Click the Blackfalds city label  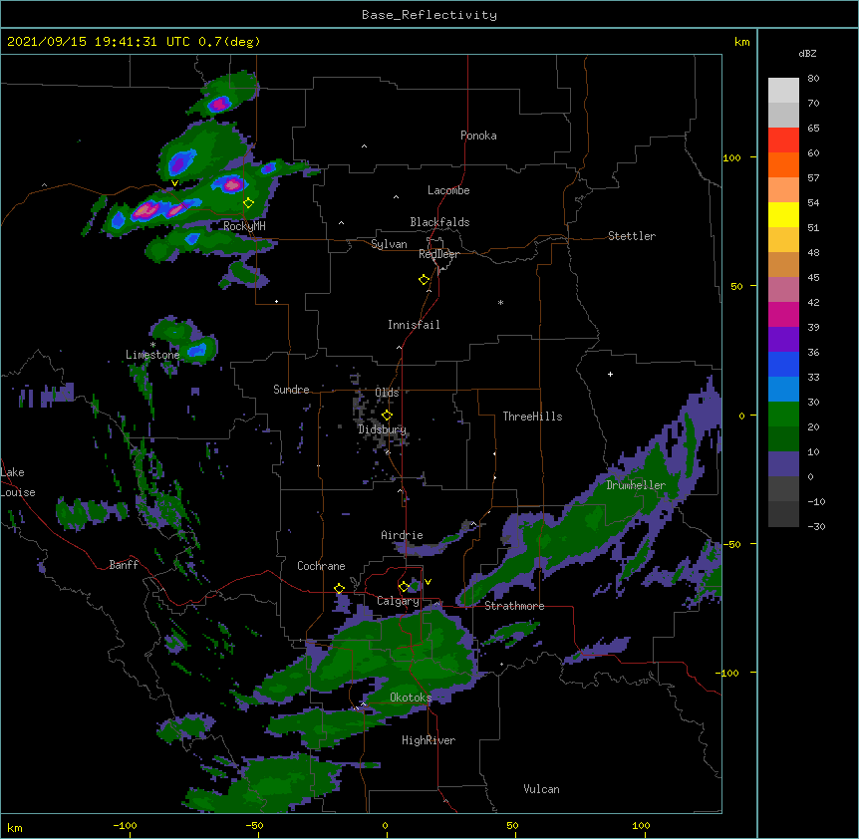point(439,222)
